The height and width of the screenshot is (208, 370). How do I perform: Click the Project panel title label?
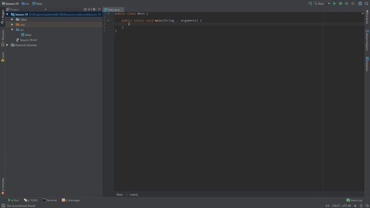coord(14,9)
